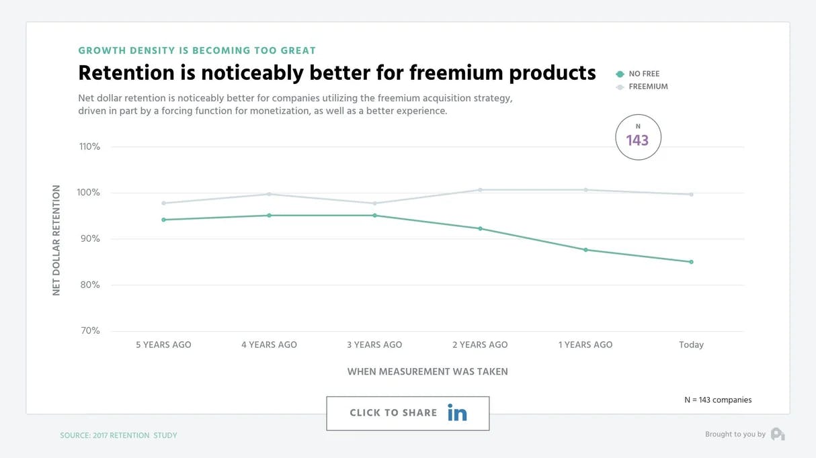
Task: Toggle the FREEMIUM legend series
Action: point(648,87)
